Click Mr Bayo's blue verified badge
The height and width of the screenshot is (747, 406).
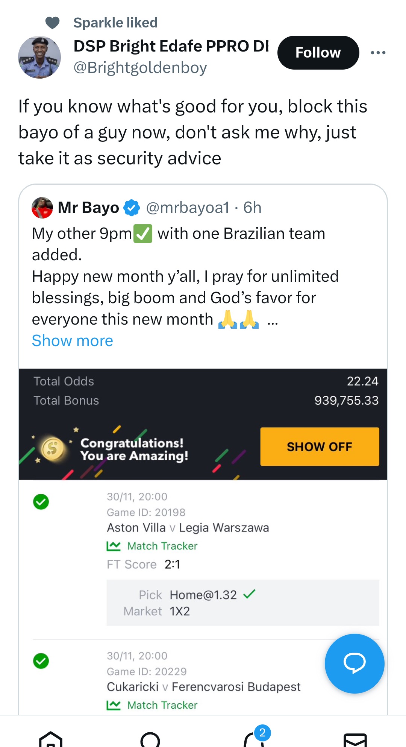[x=132, y=208]
